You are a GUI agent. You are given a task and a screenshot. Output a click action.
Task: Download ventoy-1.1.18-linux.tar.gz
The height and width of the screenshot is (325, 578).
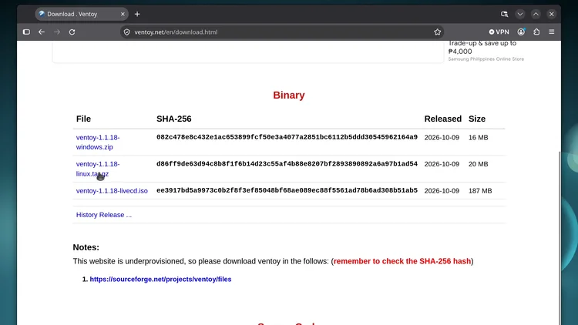pos(98,169)
